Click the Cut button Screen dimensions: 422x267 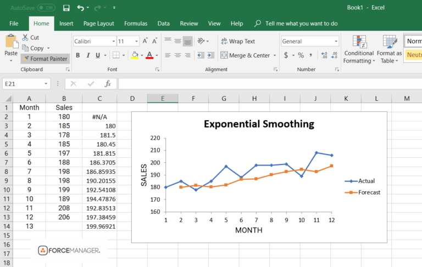31,38
